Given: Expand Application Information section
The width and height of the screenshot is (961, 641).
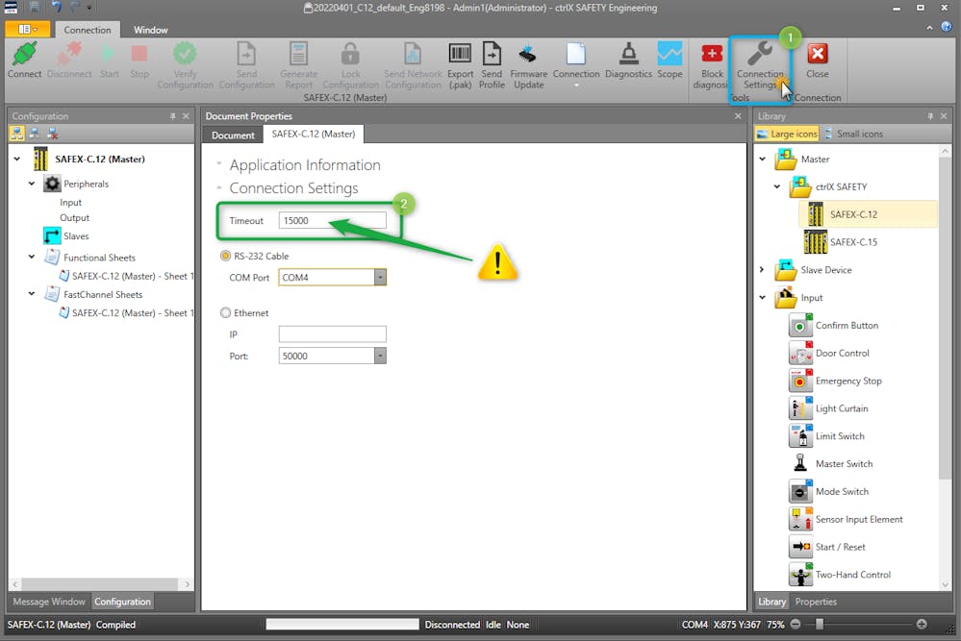Looking at the screenshot, I should [x=218, y=164].
